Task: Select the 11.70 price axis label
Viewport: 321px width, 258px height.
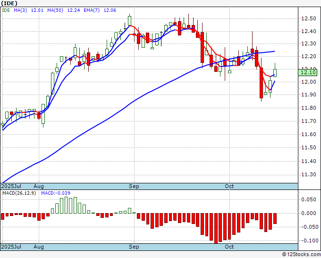Action: pos(309,121)
